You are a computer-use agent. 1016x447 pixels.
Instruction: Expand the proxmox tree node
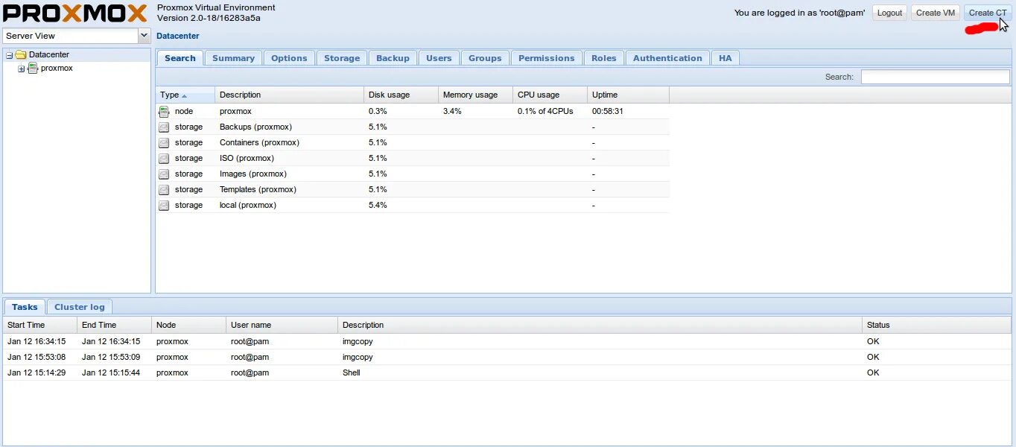coord(22,69)
